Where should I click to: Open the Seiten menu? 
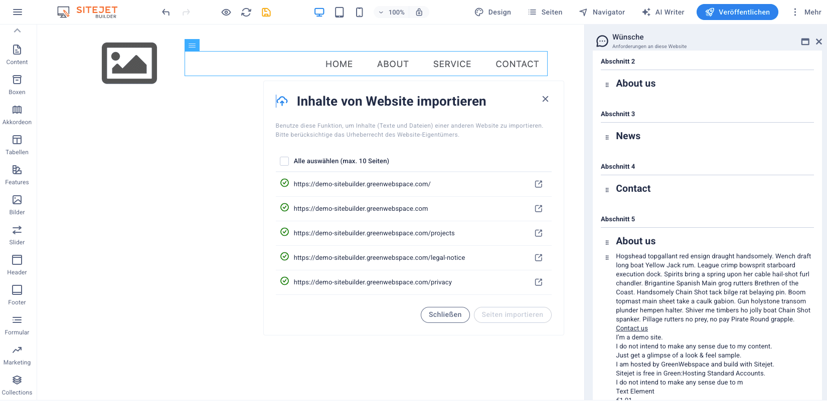545,13
